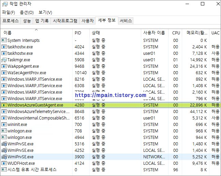Click the 시스템 유휴 시간 프로세스 icon
This screenshot has height=176, width=221.
(x=4, y=170)
